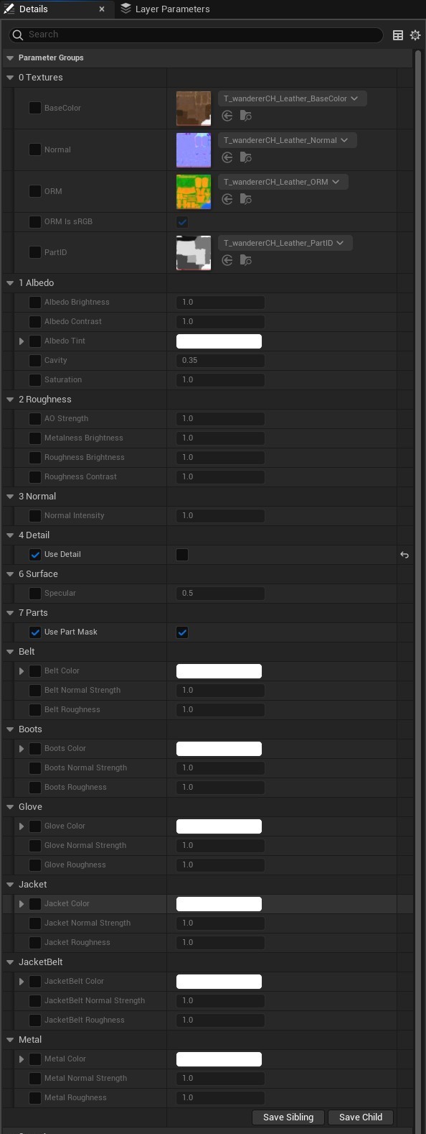The image size is (426, 1134).
Task: Enable override for Jacket Roughness
Action: pyautogui.click(x=34, y=943)
